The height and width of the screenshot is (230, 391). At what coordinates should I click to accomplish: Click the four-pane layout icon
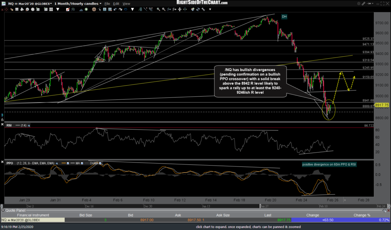click(51, 9)
